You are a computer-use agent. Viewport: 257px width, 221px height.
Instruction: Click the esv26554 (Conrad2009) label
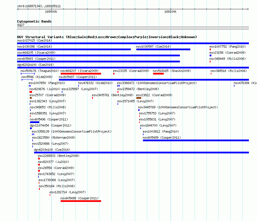56,168
